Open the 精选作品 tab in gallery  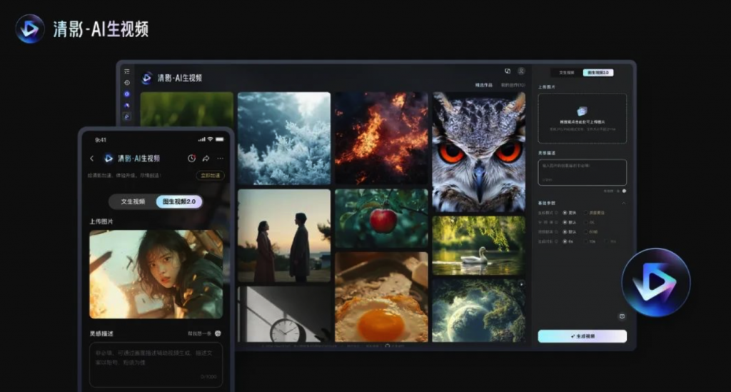[x=483, y=85]
